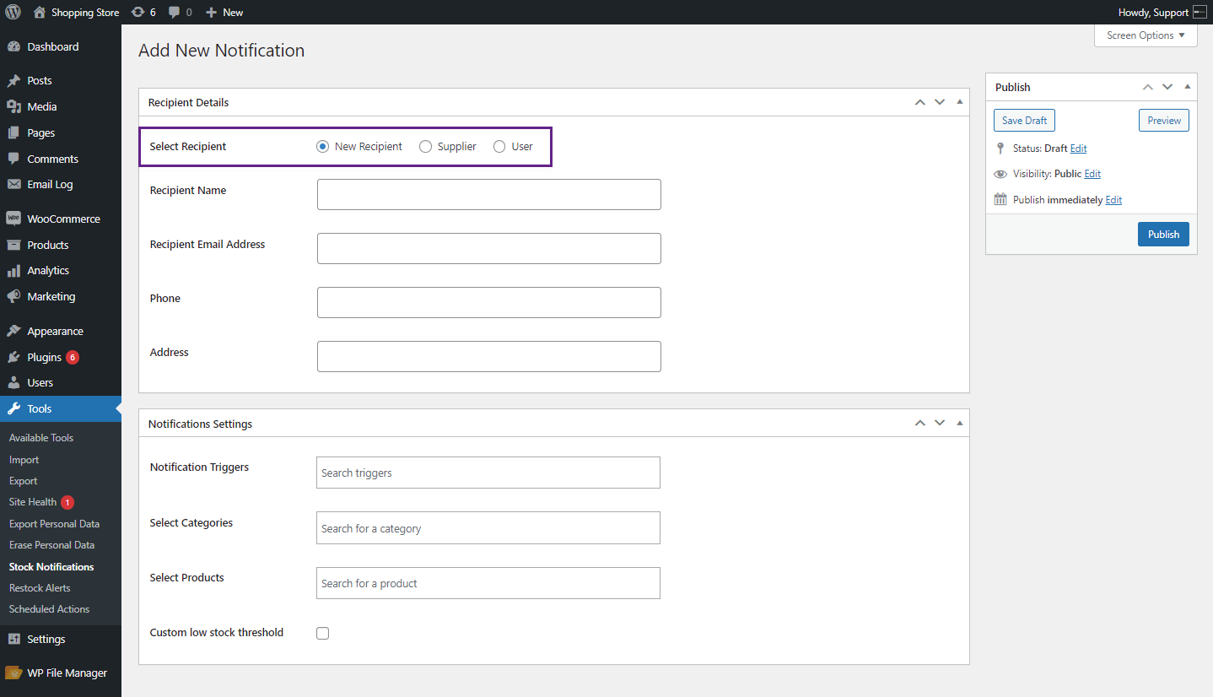Click the Posts pushpin icon

(13, 81)
